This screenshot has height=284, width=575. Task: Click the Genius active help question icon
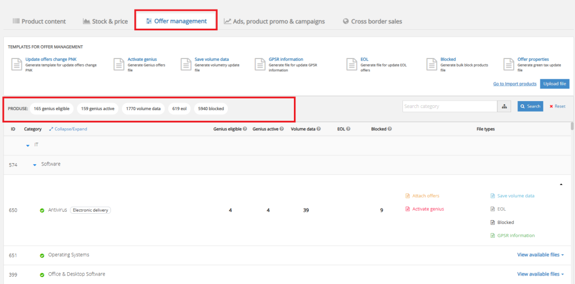[282, 129]
